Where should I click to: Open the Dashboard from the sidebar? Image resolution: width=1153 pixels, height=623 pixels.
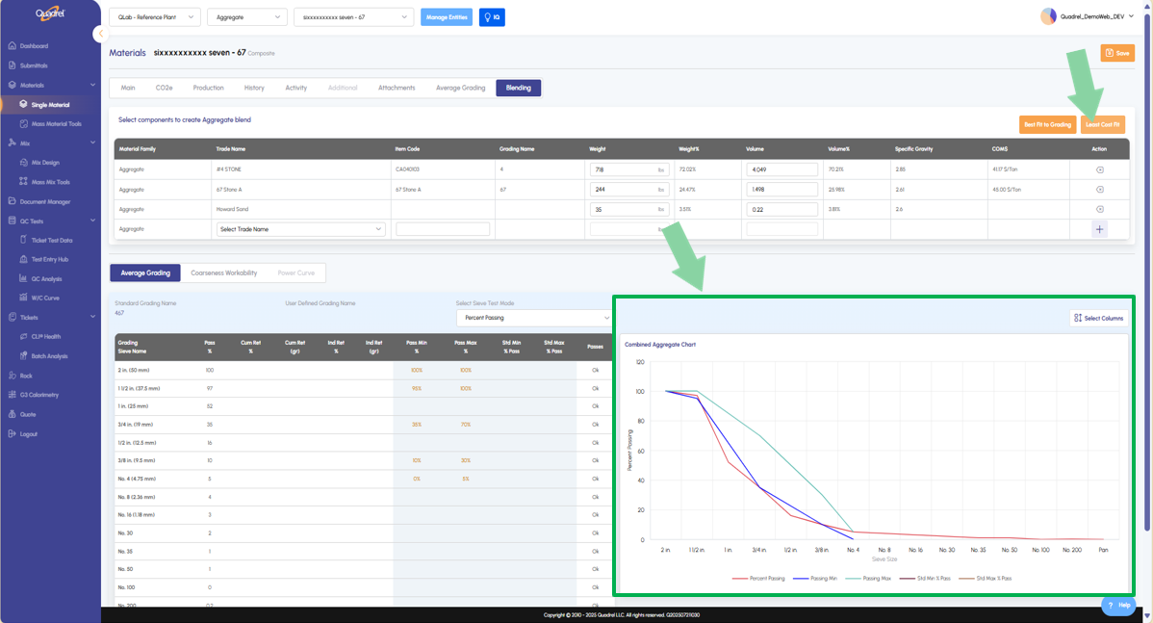coord(34,46)
